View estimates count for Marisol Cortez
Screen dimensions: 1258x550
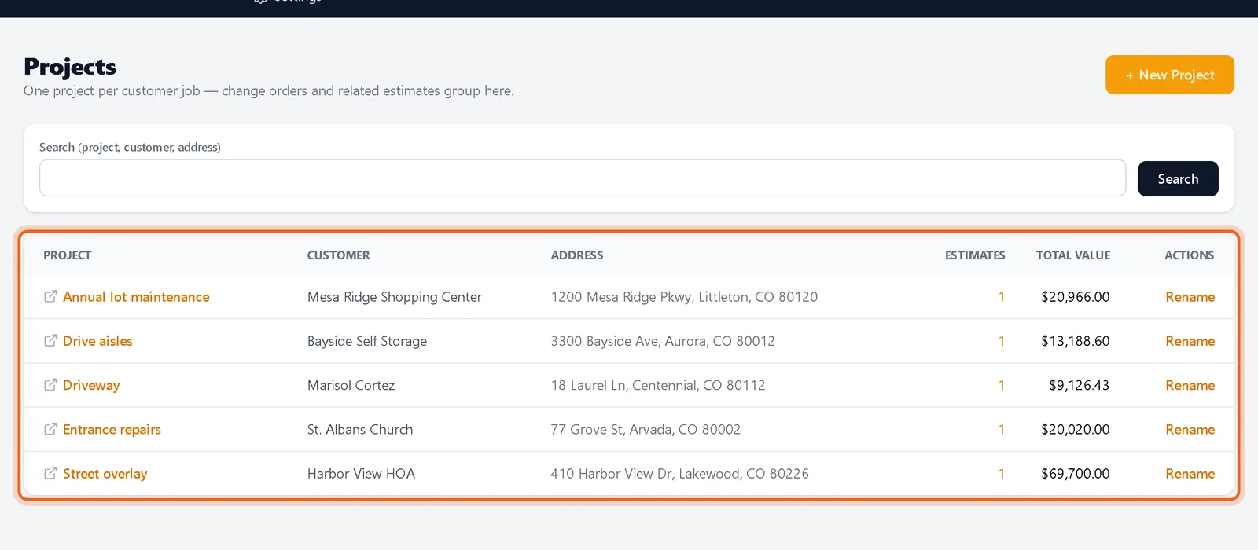tap(1002, 385)
